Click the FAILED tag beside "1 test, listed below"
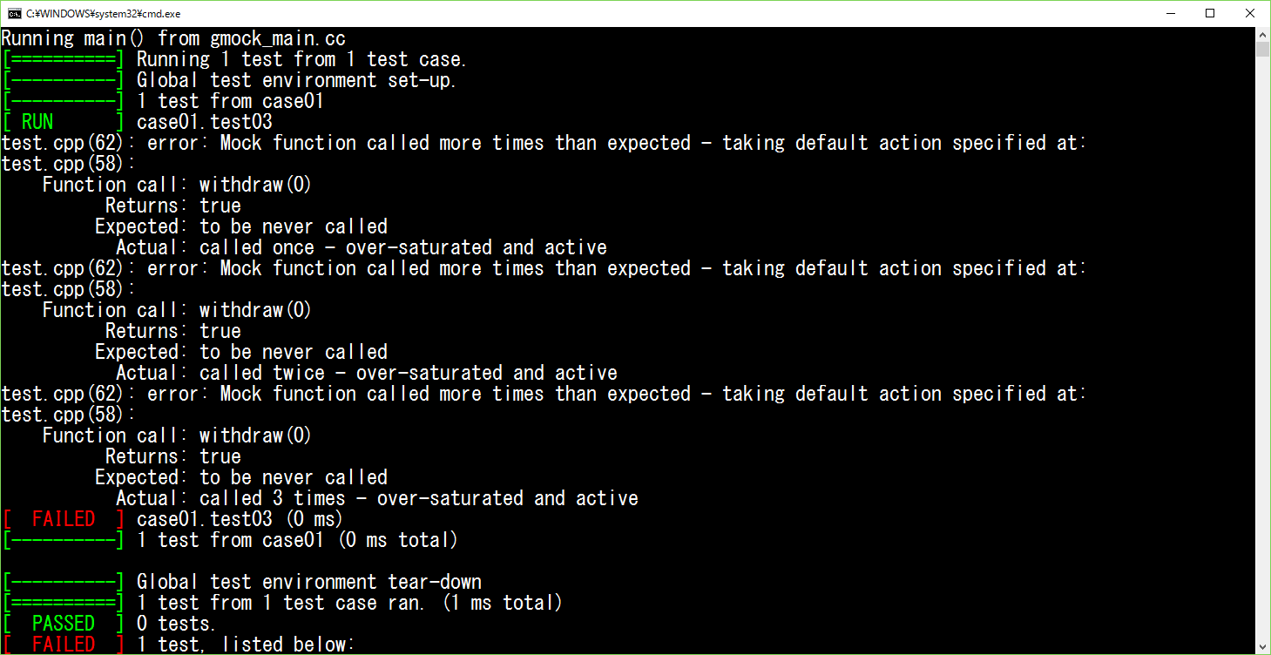 tap(63, 645)
